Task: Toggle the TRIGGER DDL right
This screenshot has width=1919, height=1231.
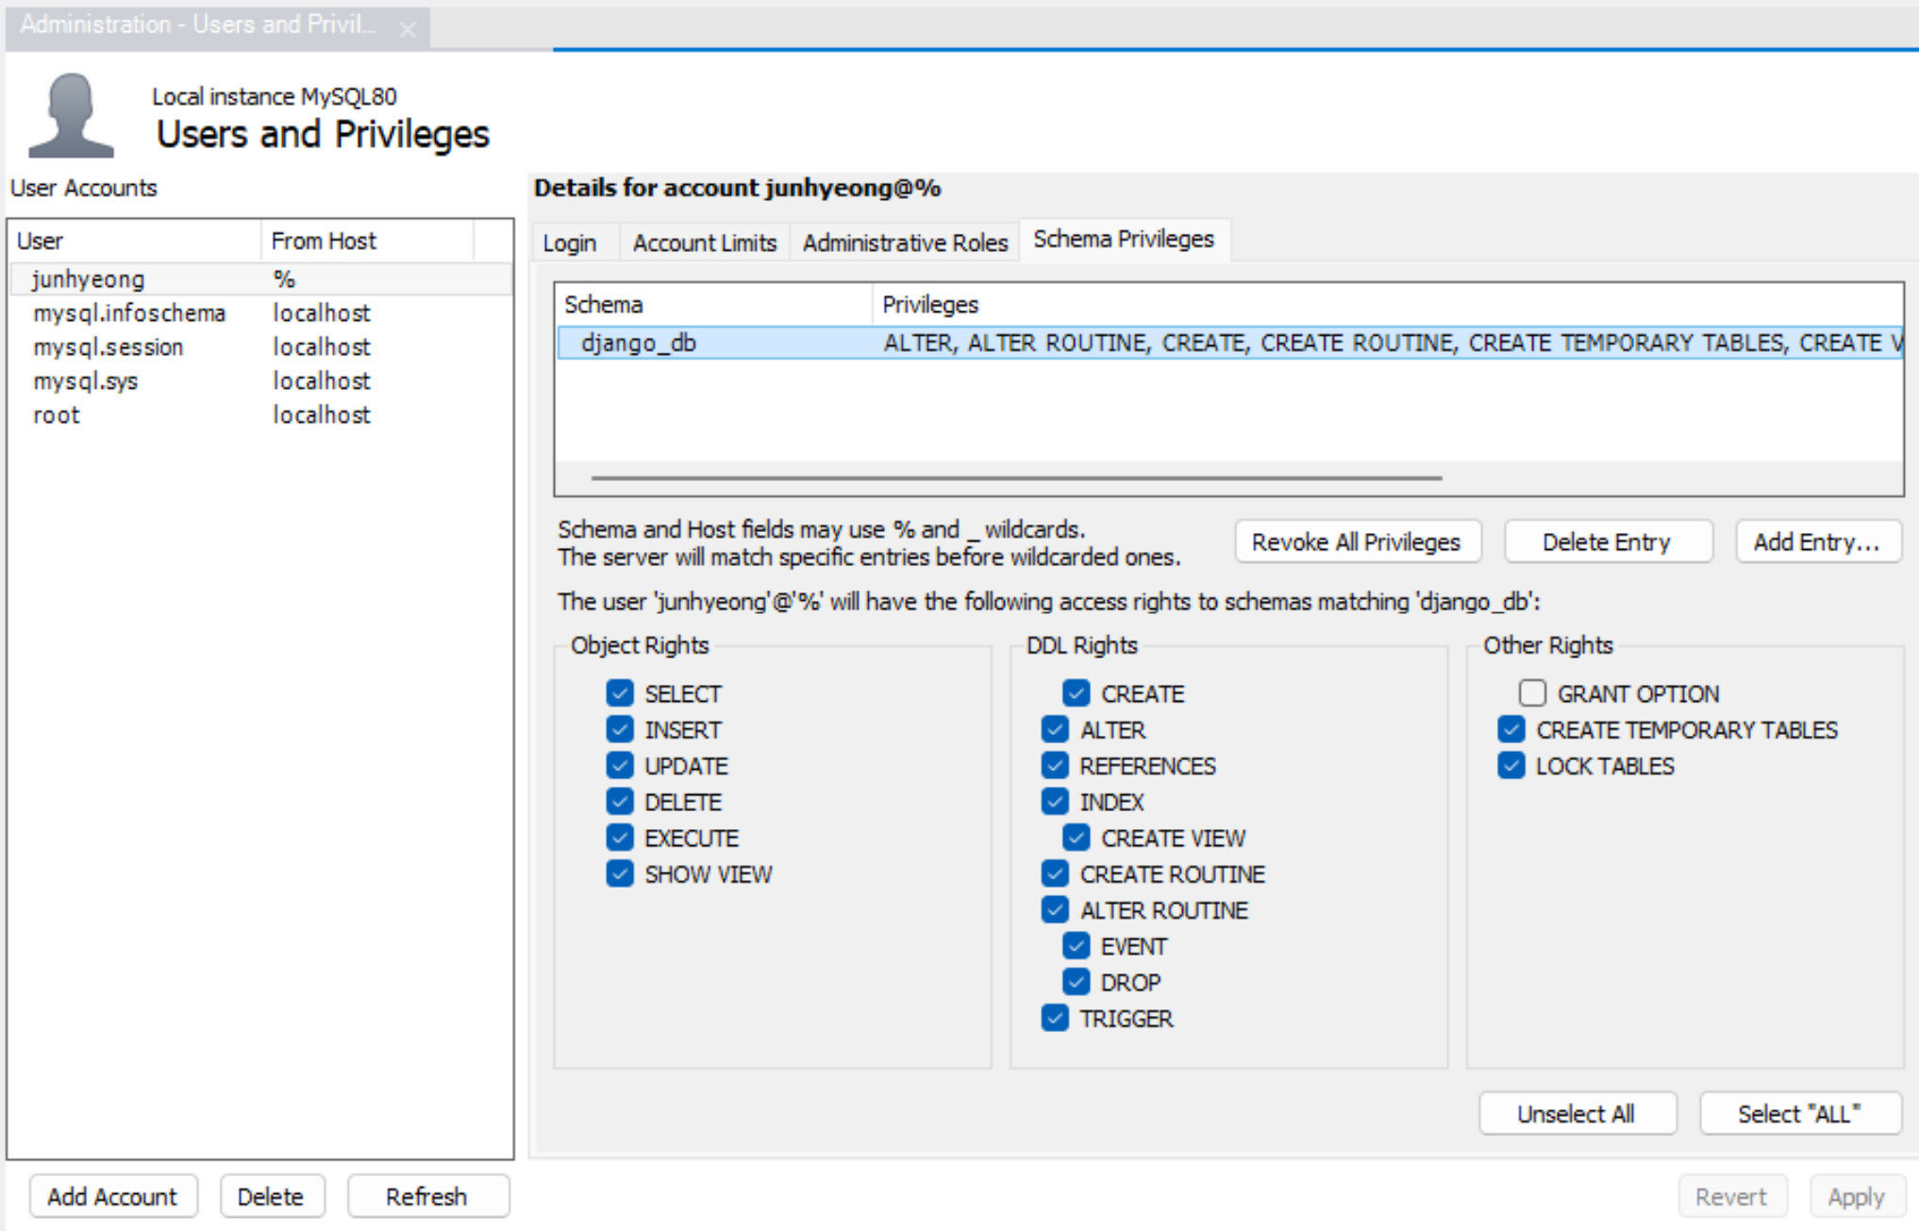Action: coord(1056,1019)
